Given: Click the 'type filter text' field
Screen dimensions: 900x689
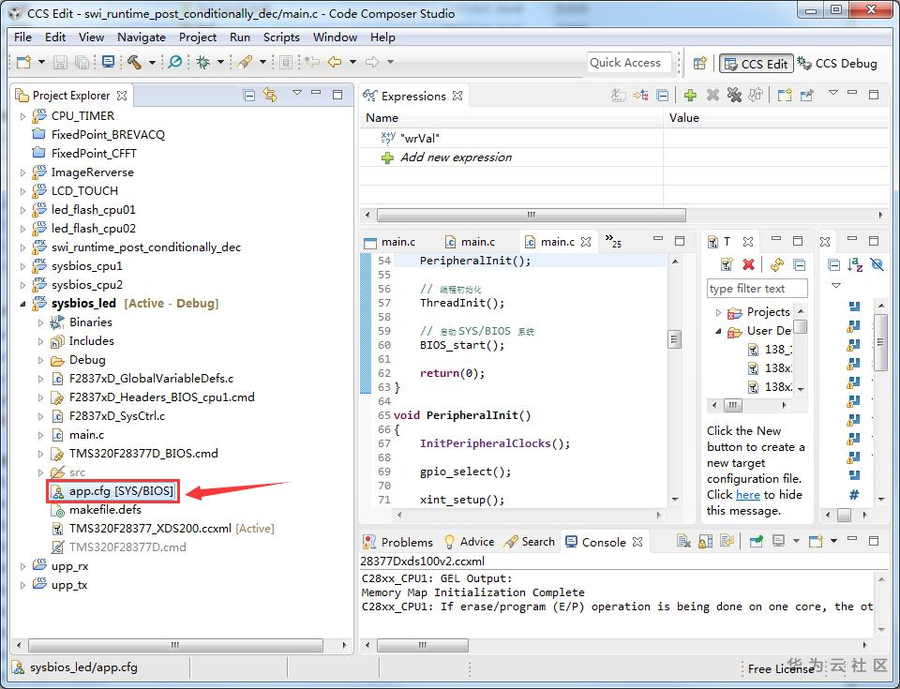Looking at the screenshot, I should 757,289.
